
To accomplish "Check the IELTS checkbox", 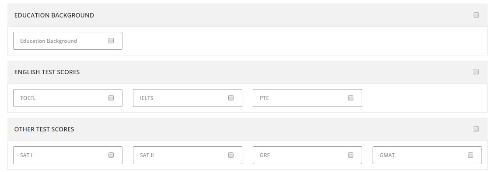I will click(231, 98).
